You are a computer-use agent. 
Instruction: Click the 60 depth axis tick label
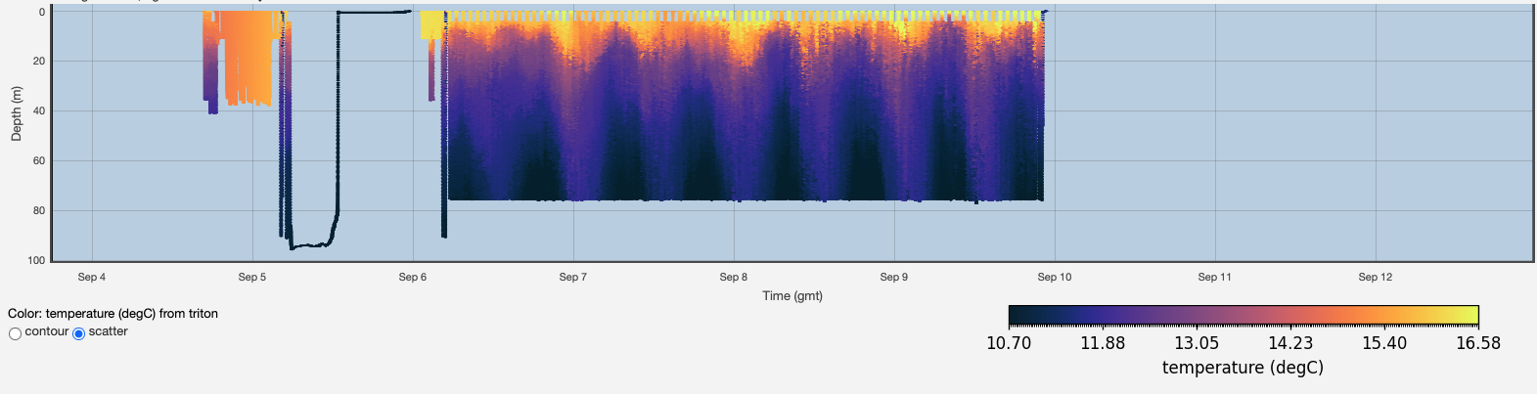click(39, 160)
